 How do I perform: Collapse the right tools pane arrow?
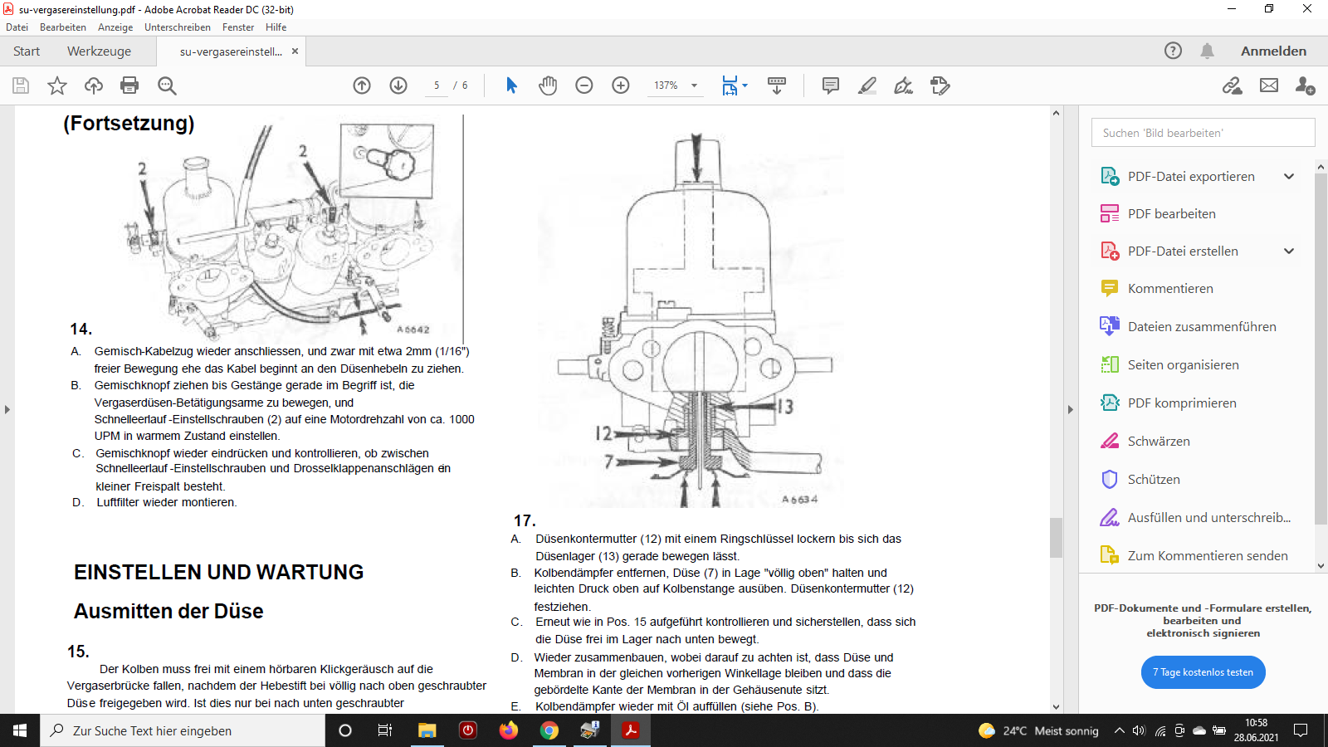click(x=1070, y=409)
